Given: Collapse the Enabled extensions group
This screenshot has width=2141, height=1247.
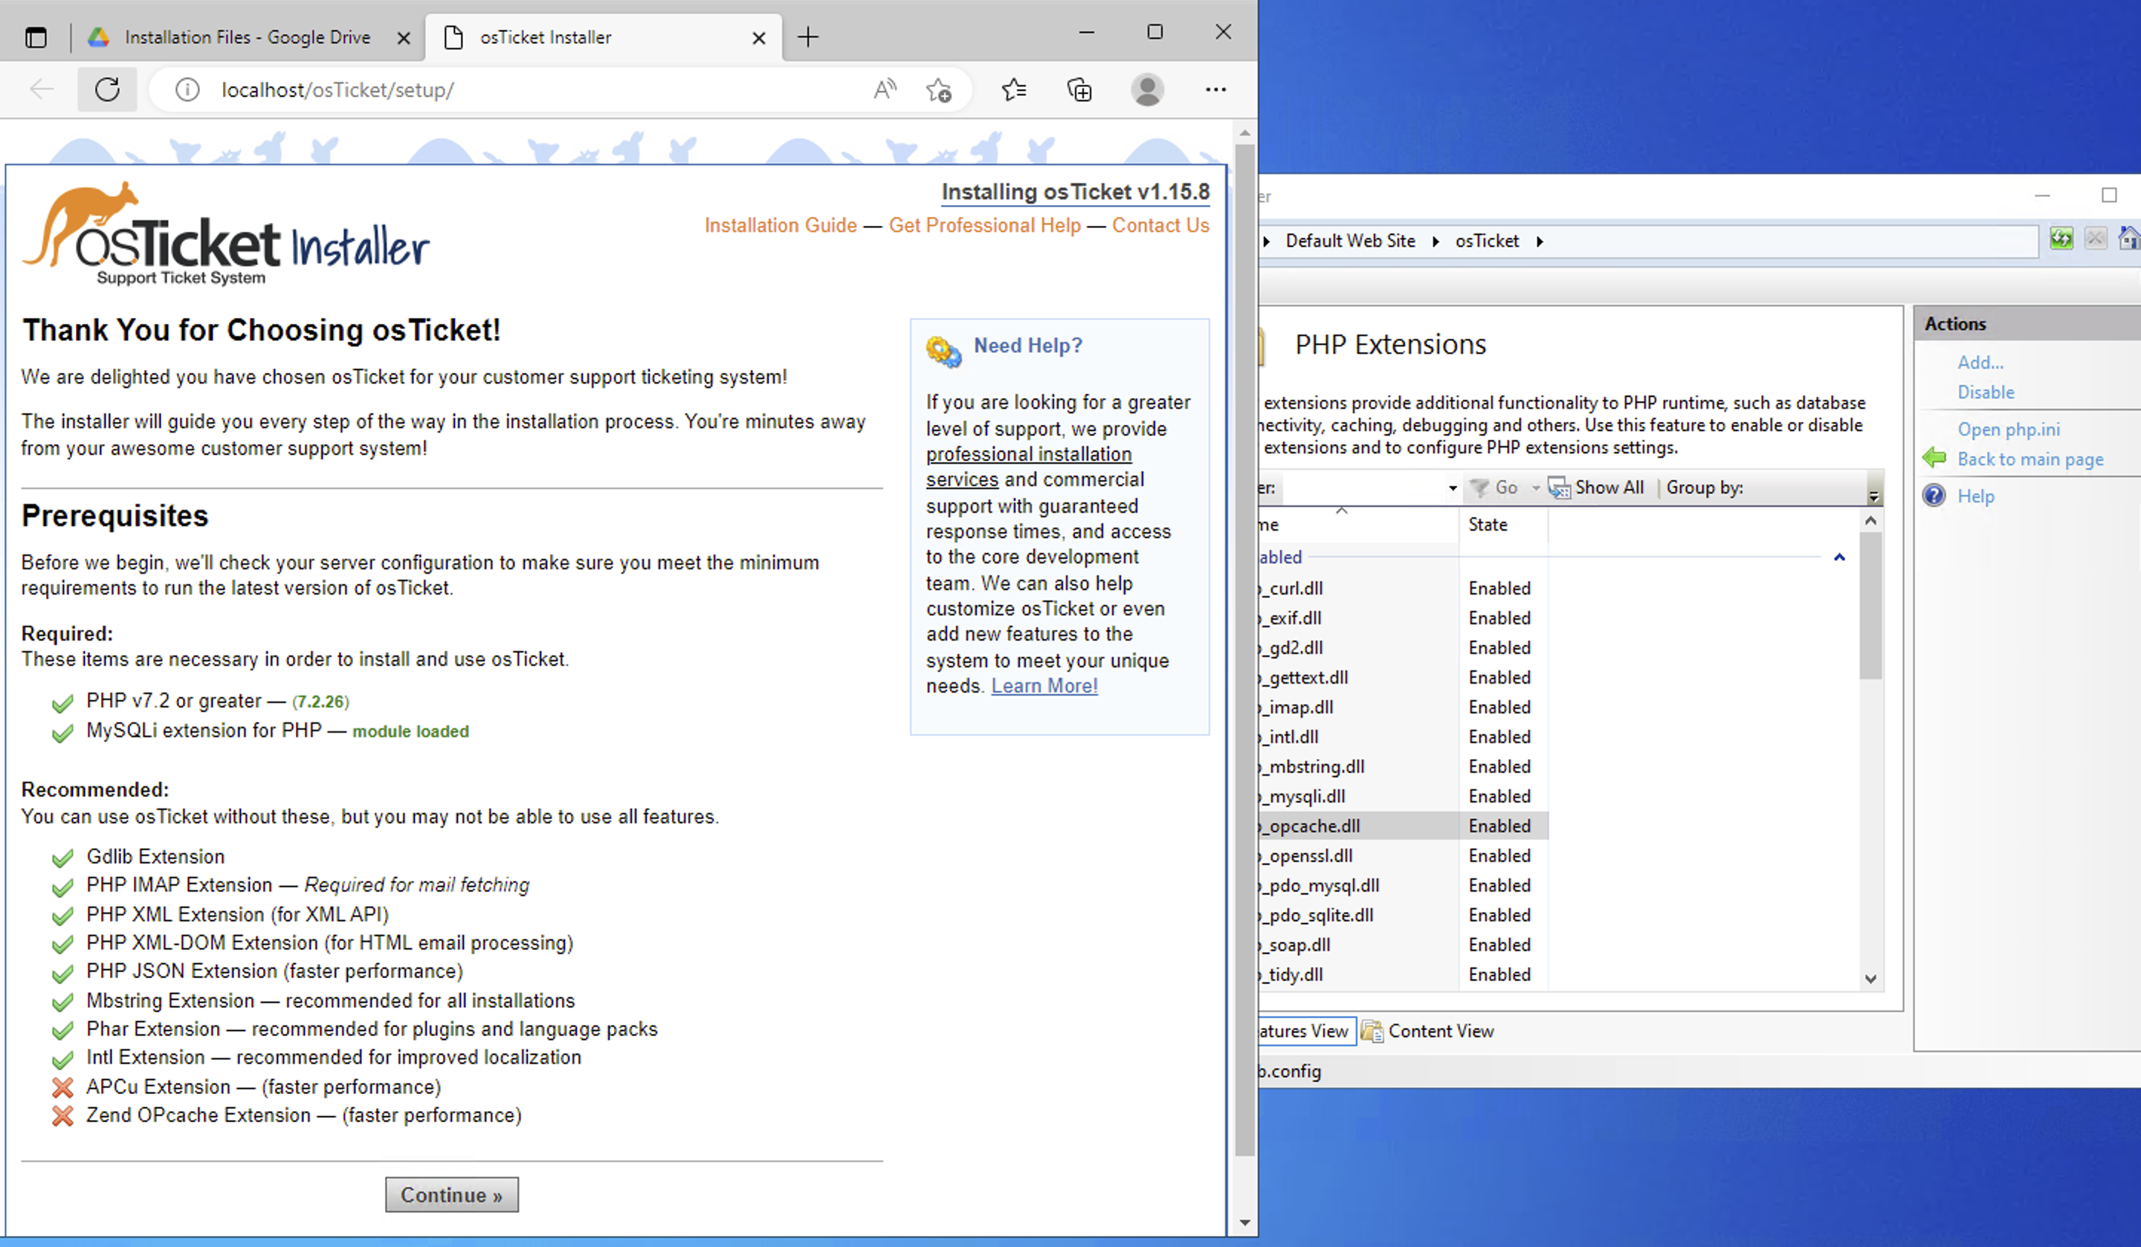Looking at the screenshot, I should click(x=1839, y=557).
